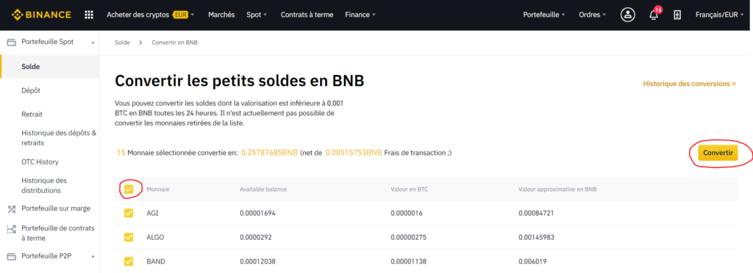Open the user account profile icon
753x273 pixels.
click(x=627, y=15)
